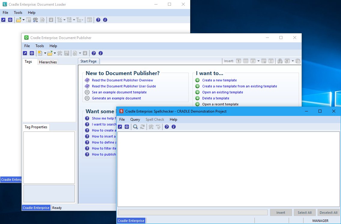Click the info icon in Document Loader toolbar
341x224 pixels.
pos(105,20)
